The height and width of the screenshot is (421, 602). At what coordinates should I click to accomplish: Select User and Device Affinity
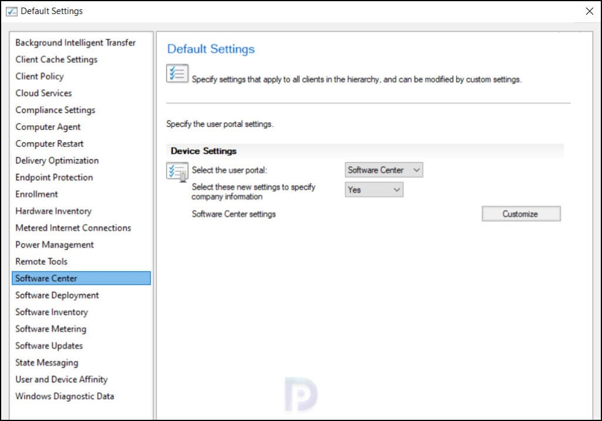(61, 379)
